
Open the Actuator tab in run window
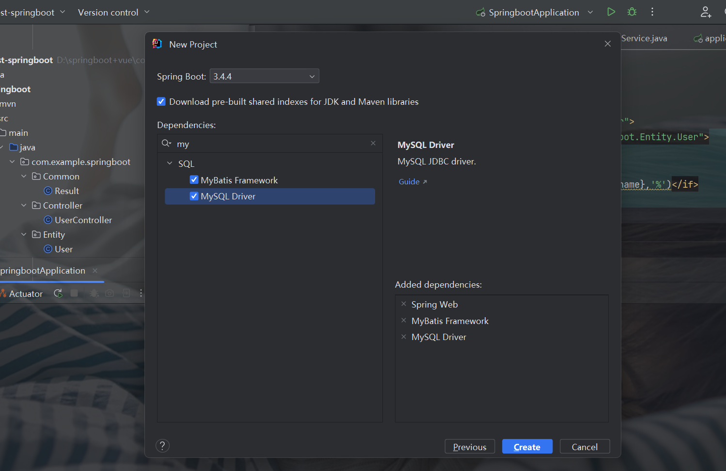click(21, 293)
